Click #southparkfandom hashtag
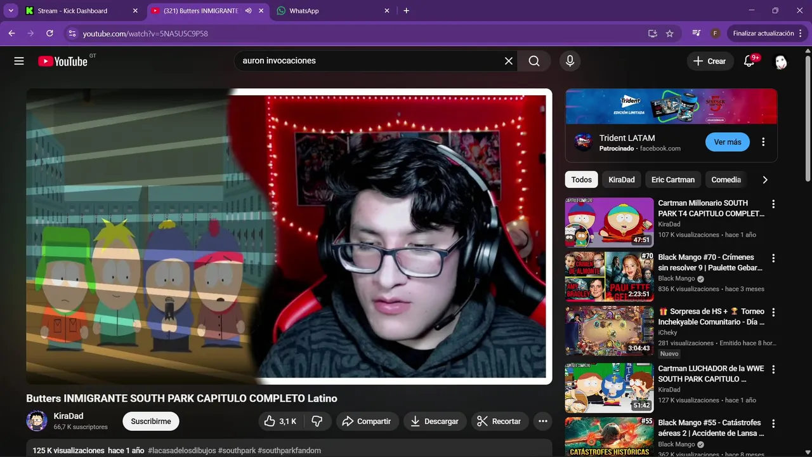Image resolution: width=812 pixels, height=457 pixels. pyautogui.click(x=289, y=451)
